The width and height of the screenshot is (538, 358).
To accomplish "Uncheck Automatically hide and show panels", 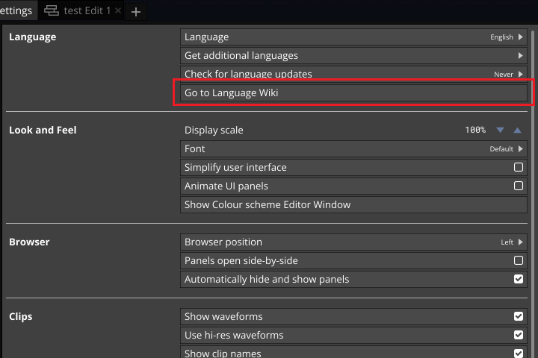I will (x=519, y=279).
